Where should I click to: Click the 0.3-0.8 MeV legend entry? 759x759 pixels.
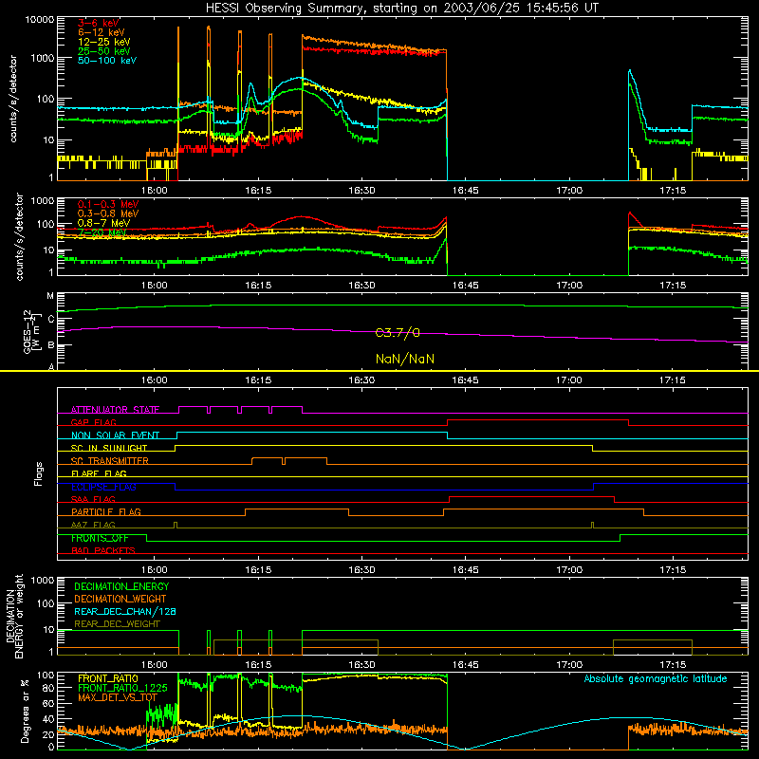pos(108,213)
